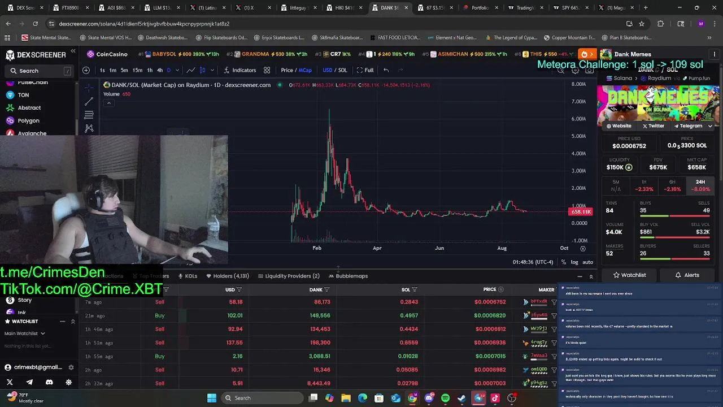Select the 1H stats period
723x407 pixels.
click(x=644, y=185)
